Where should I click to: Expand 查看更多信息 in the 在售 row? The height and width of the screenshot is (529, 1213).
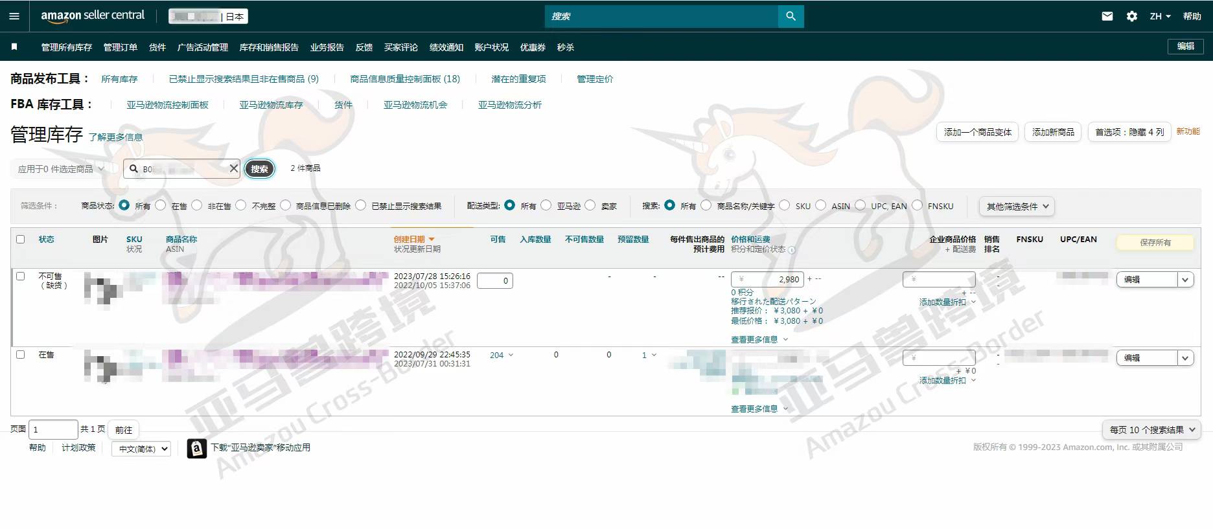tap(759, 409)
